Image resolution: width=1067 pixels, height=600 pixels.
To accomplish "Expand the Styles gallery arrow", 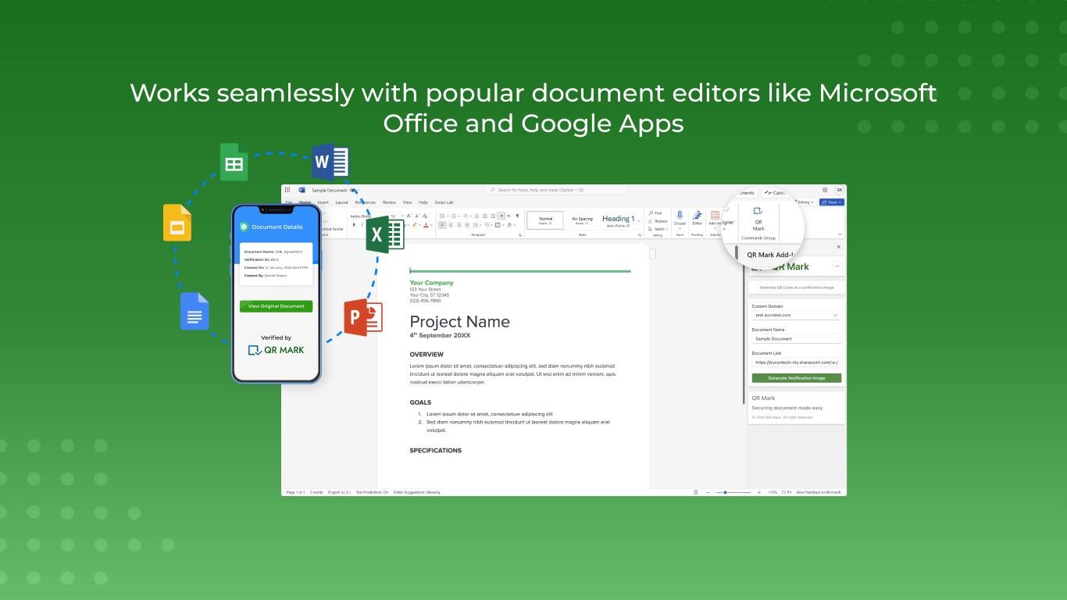I will [638, 221].
